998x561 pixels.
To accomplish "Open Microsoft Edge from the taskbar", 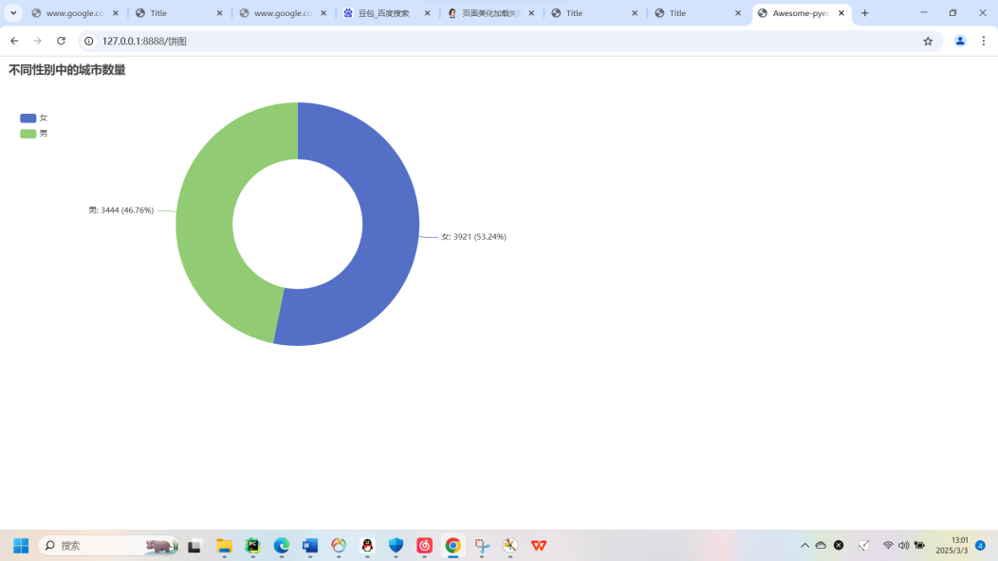I will [x=282, y=545].
